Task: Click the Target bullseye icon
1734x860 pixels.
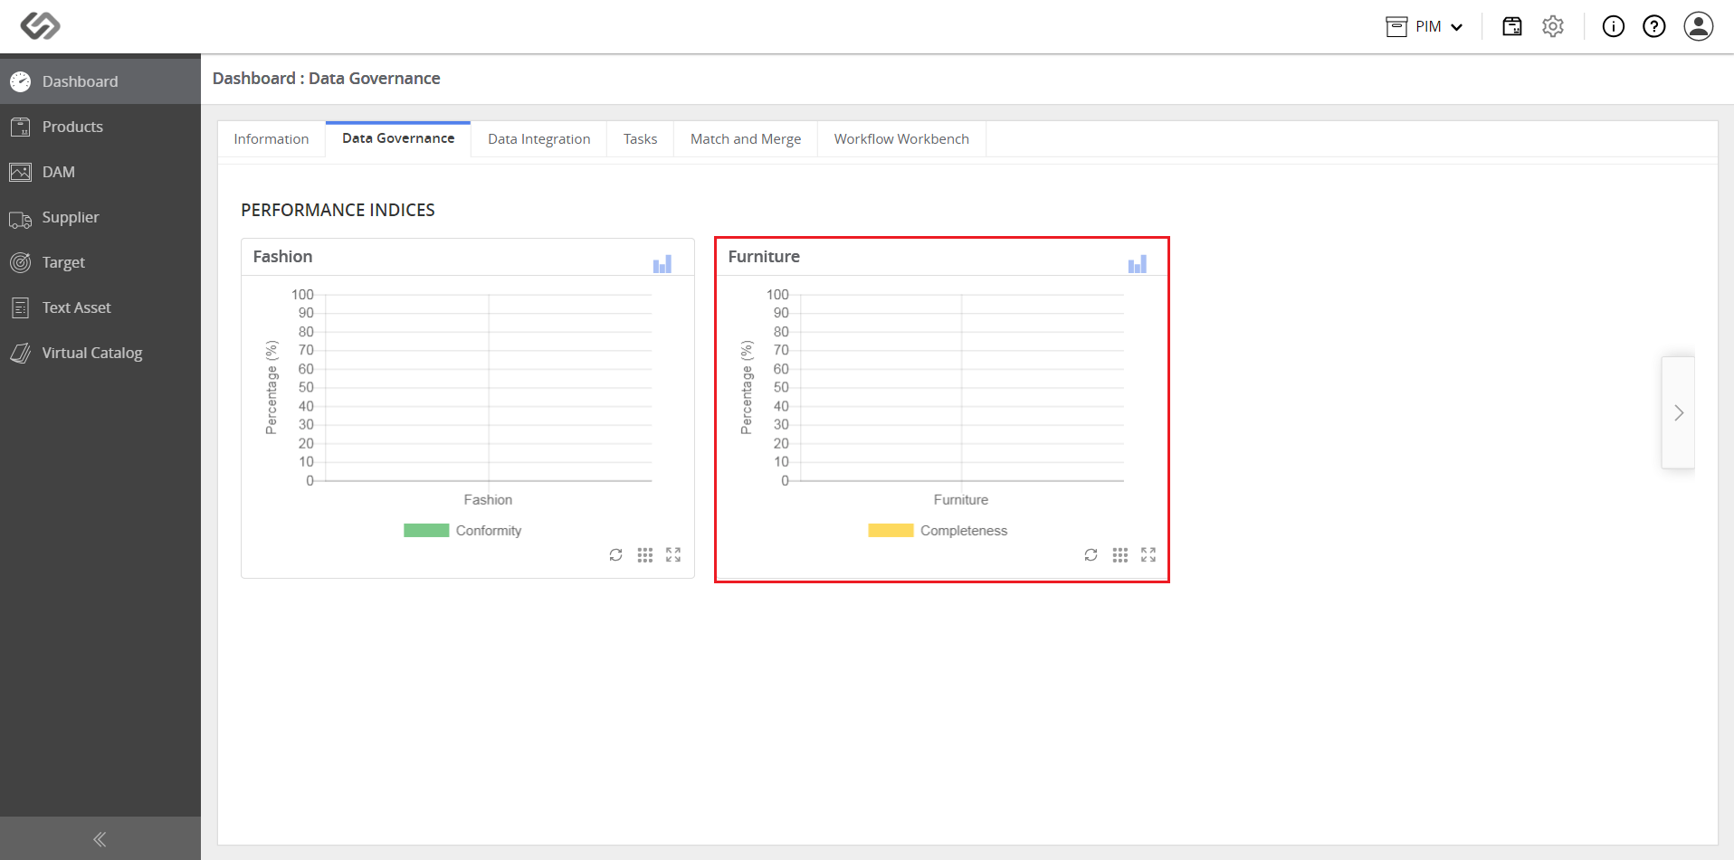Action: 21,262
